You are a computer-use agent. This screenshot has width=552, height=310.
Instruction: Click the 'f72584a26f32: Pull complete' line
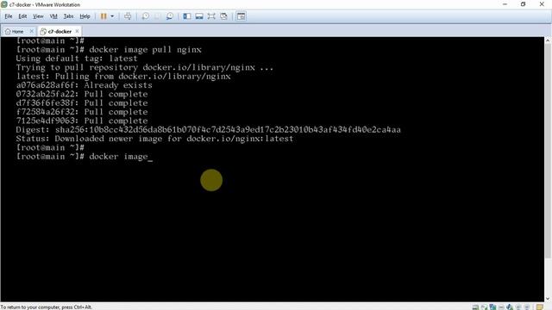click(x=82, y=112)
